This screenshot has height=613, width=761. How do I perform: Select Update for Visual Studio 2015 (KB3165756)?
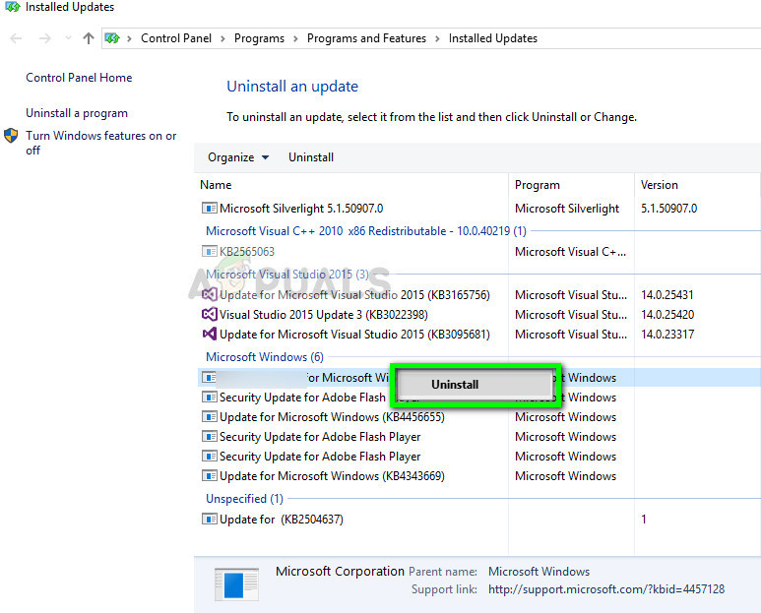pyautogui.click(x=354, y=295)
